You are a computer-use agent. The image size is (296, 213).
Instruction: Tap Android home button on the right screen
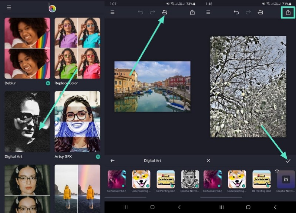tap(248, 207)
